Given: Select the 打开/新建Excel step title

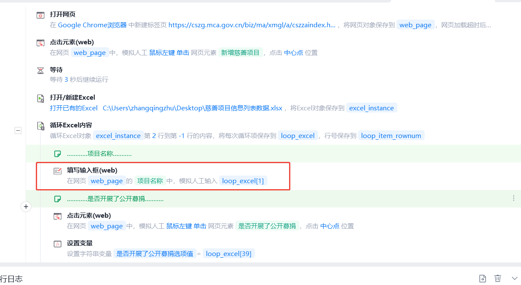Looking at the screenshot, I should click(72, 98).
